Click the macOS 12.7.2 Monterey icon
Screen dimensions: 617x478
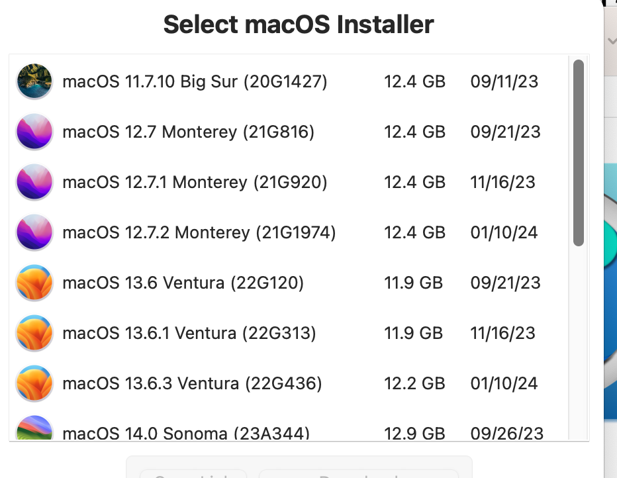pos(34,232)
